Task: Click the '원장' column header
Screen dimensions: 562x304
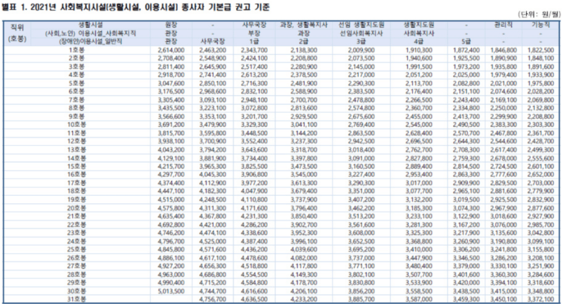Action: click(171, 25)
